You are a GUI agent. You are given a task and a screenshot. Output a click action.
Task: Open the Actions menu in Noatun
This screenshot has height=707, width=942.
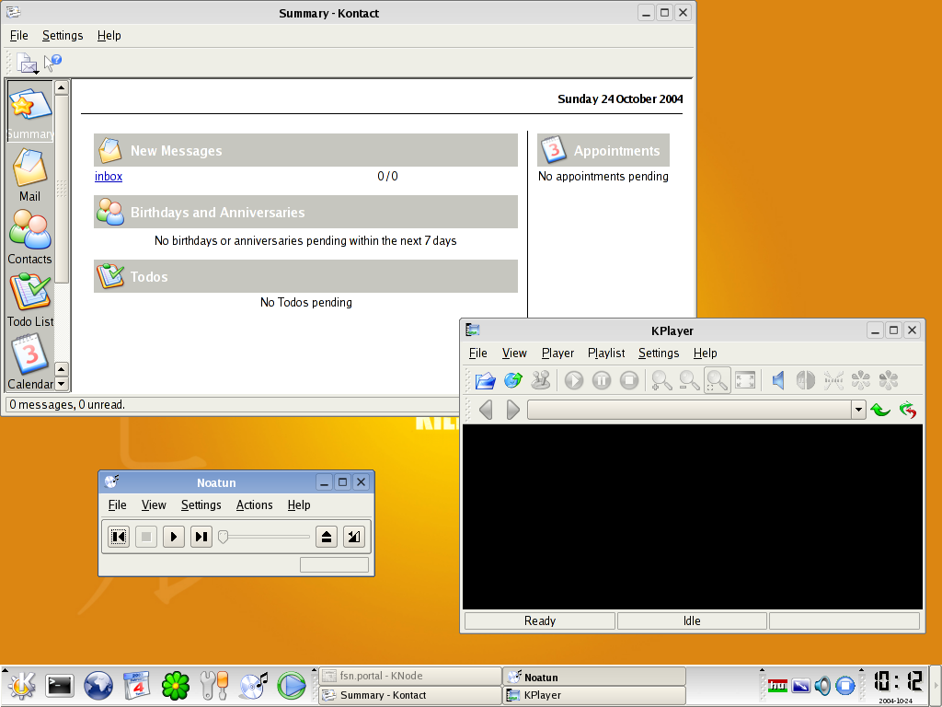[x=254, y=505]
